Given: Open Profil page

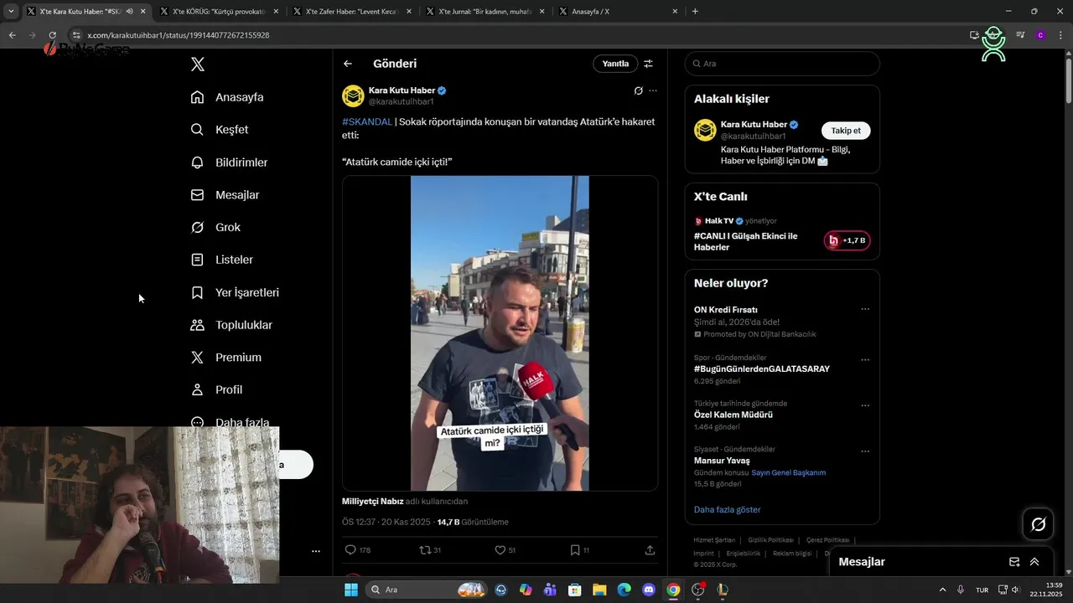Looking at the screenshot, I should tap(216, 390).
